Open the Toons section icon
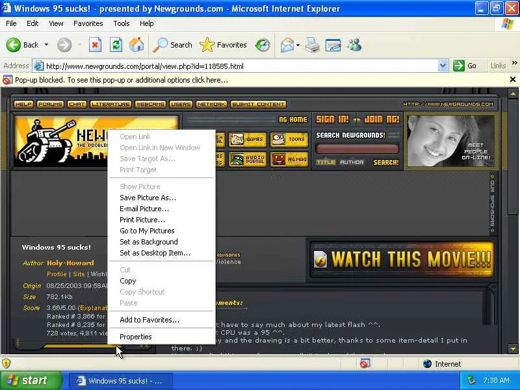Screen dimensions: 520x390 tap(289, 140)
